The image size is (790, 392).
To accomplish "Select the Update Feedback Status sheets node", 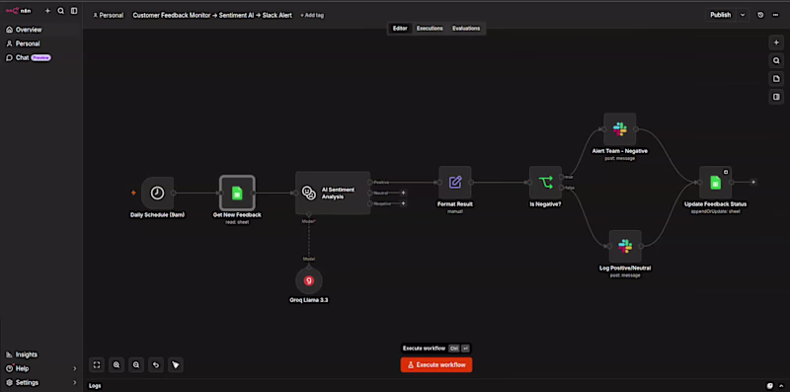I will tap(715, 183).
